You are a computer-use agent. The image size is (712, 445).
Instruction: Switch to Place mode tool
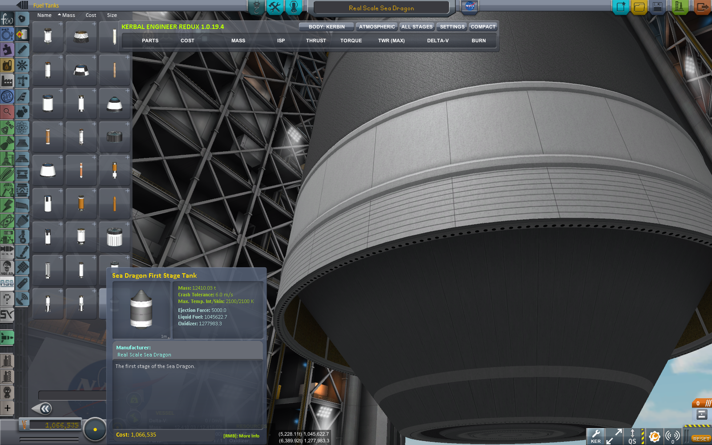pos(256,7)
